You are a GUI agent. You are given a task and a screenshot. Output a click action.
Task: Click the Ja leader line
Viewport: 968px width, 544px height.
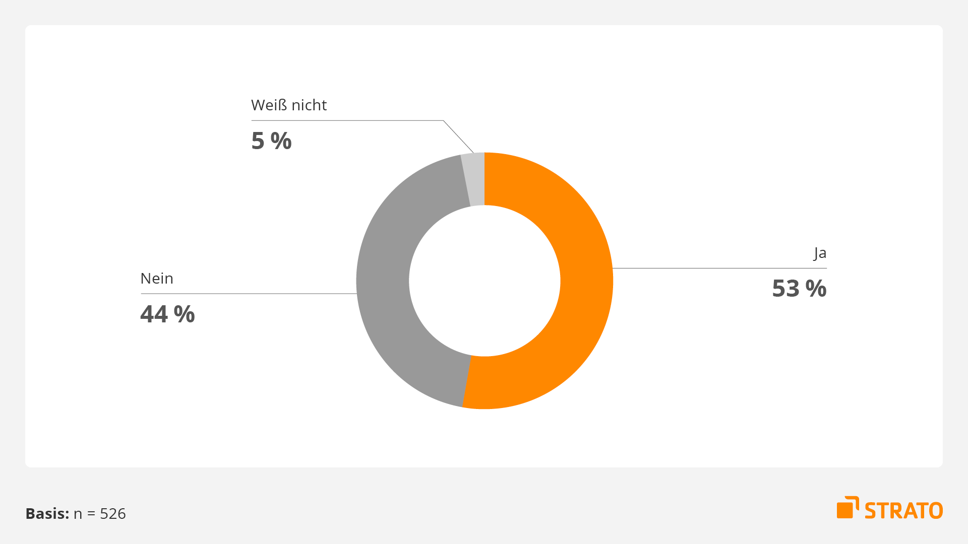click(720, 268)
